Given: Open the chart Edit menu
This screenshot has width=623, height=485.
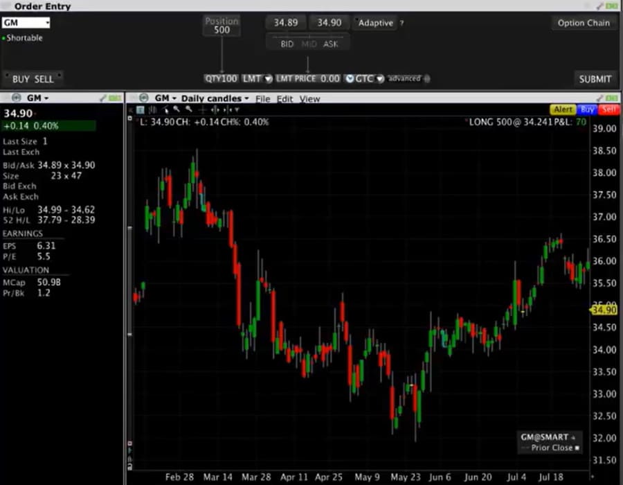Looking at the screenshot, I should tap(285, 98).
